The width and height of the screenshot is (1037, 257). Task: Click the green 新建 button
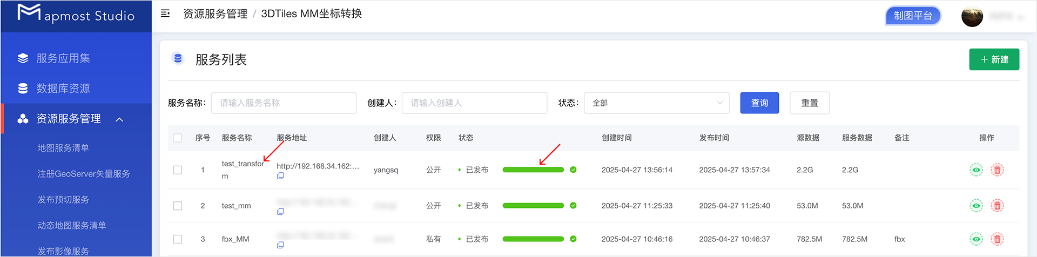coord(994,59)
